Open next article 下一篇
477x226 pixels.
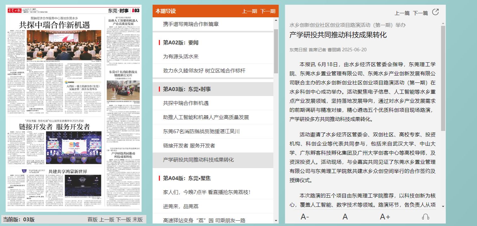[x=420, y=13]
